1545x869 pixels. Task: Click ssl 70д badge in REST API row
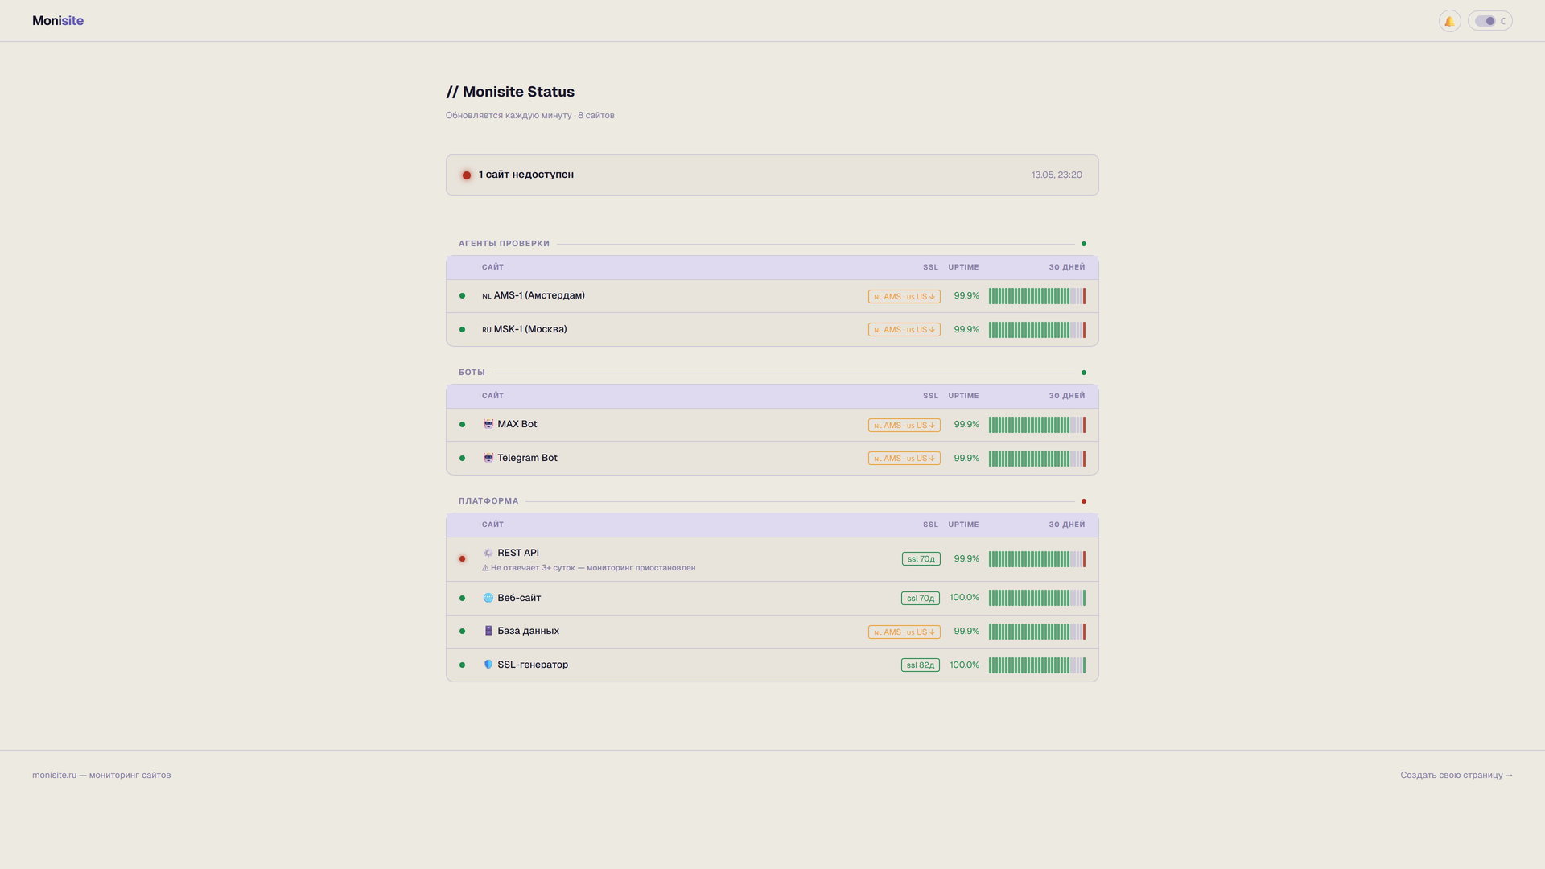tap(921, 559)
